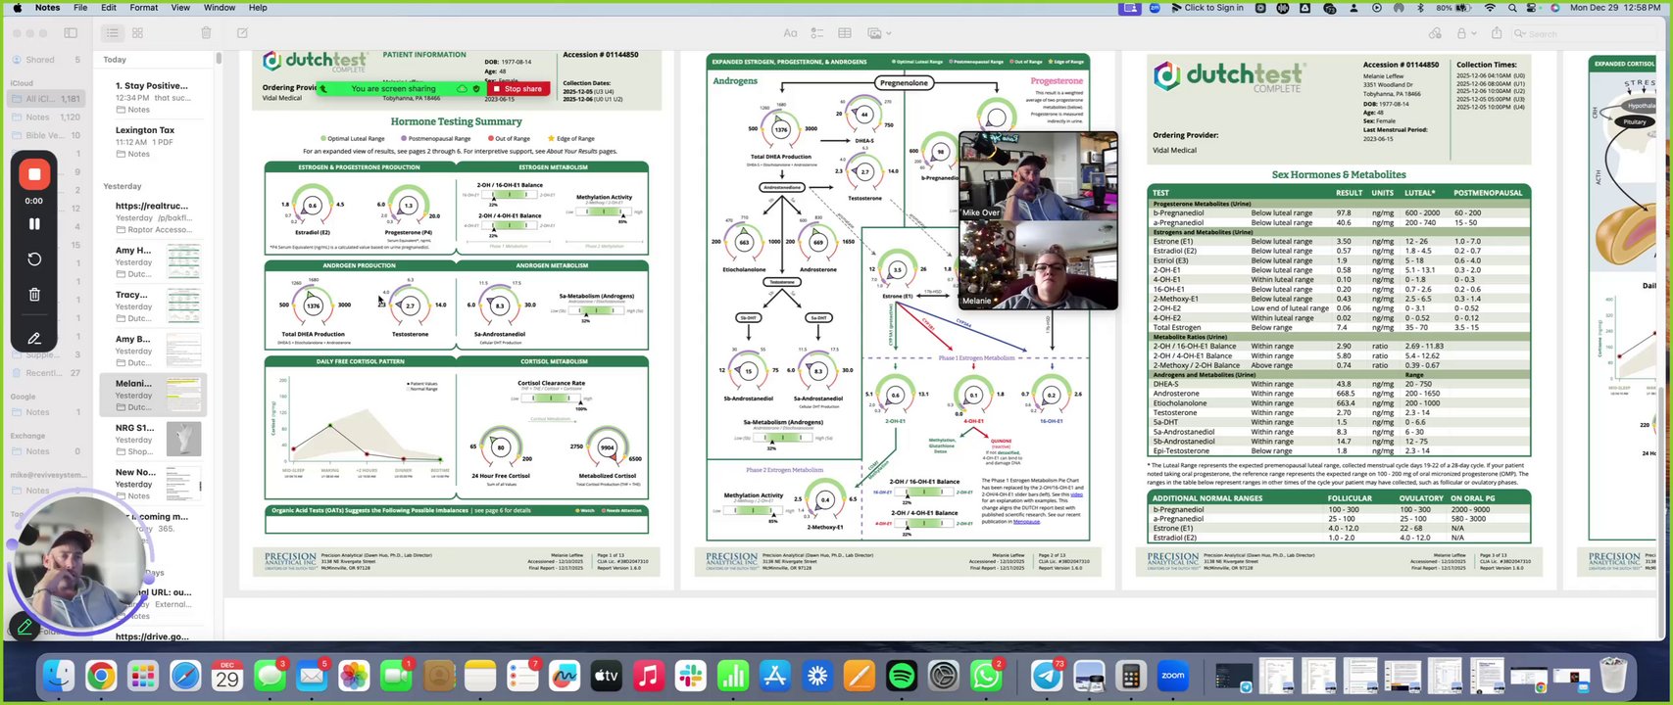Discard the recording with the recorder trash icon

34,294
